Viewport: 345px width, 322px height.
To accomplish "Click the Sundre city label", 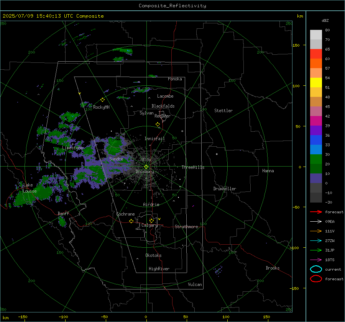I will click(x=116, y=159).
